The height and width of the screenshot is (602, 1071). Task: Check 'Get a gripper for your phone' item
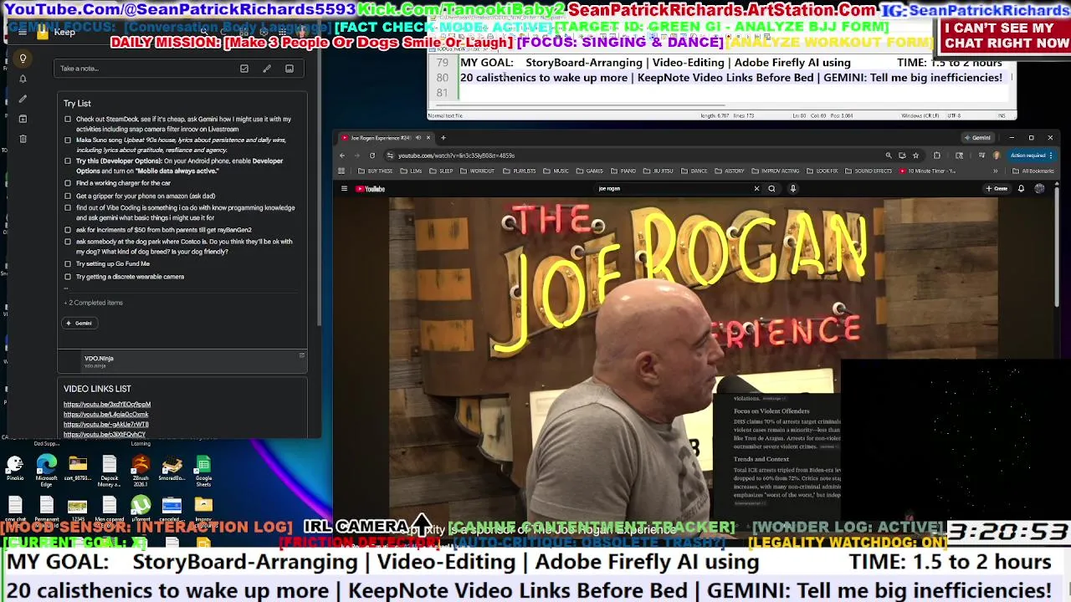[68, 196]
